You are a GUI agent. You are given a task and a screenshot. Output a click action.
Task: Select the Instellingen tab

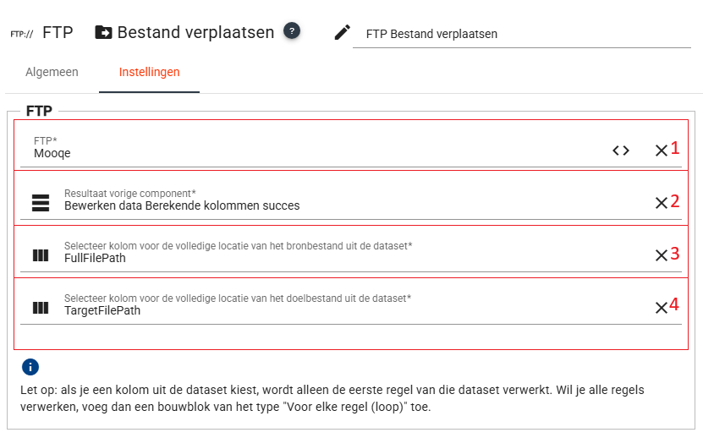pyautogui.click(x=149, y=72)
